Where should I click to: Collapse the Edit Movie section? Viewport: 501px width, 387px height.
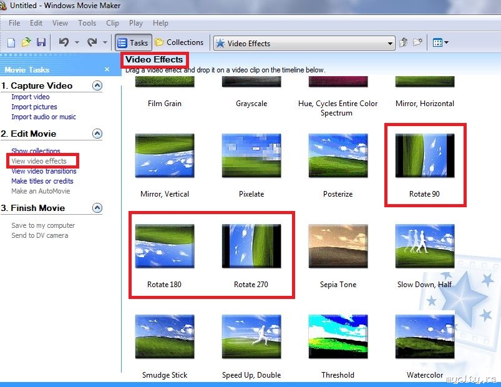(x=97, y=133)
